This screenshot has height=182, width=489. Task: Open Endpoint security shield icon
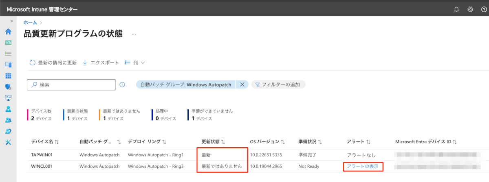[8, 87]
